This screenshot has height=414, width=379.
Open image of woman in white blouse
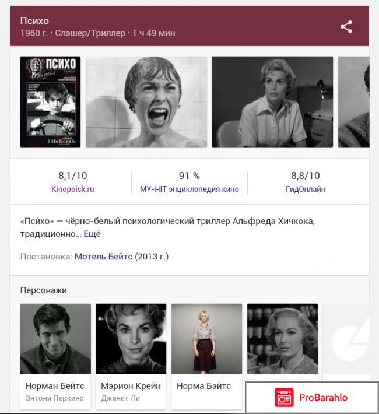point(272,101)
